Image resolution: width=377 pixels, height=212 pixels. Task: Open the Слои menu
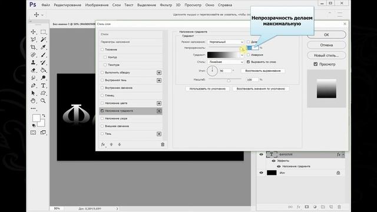[117, 5]
